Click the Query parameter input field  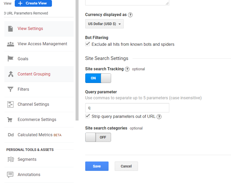[127, 108]
